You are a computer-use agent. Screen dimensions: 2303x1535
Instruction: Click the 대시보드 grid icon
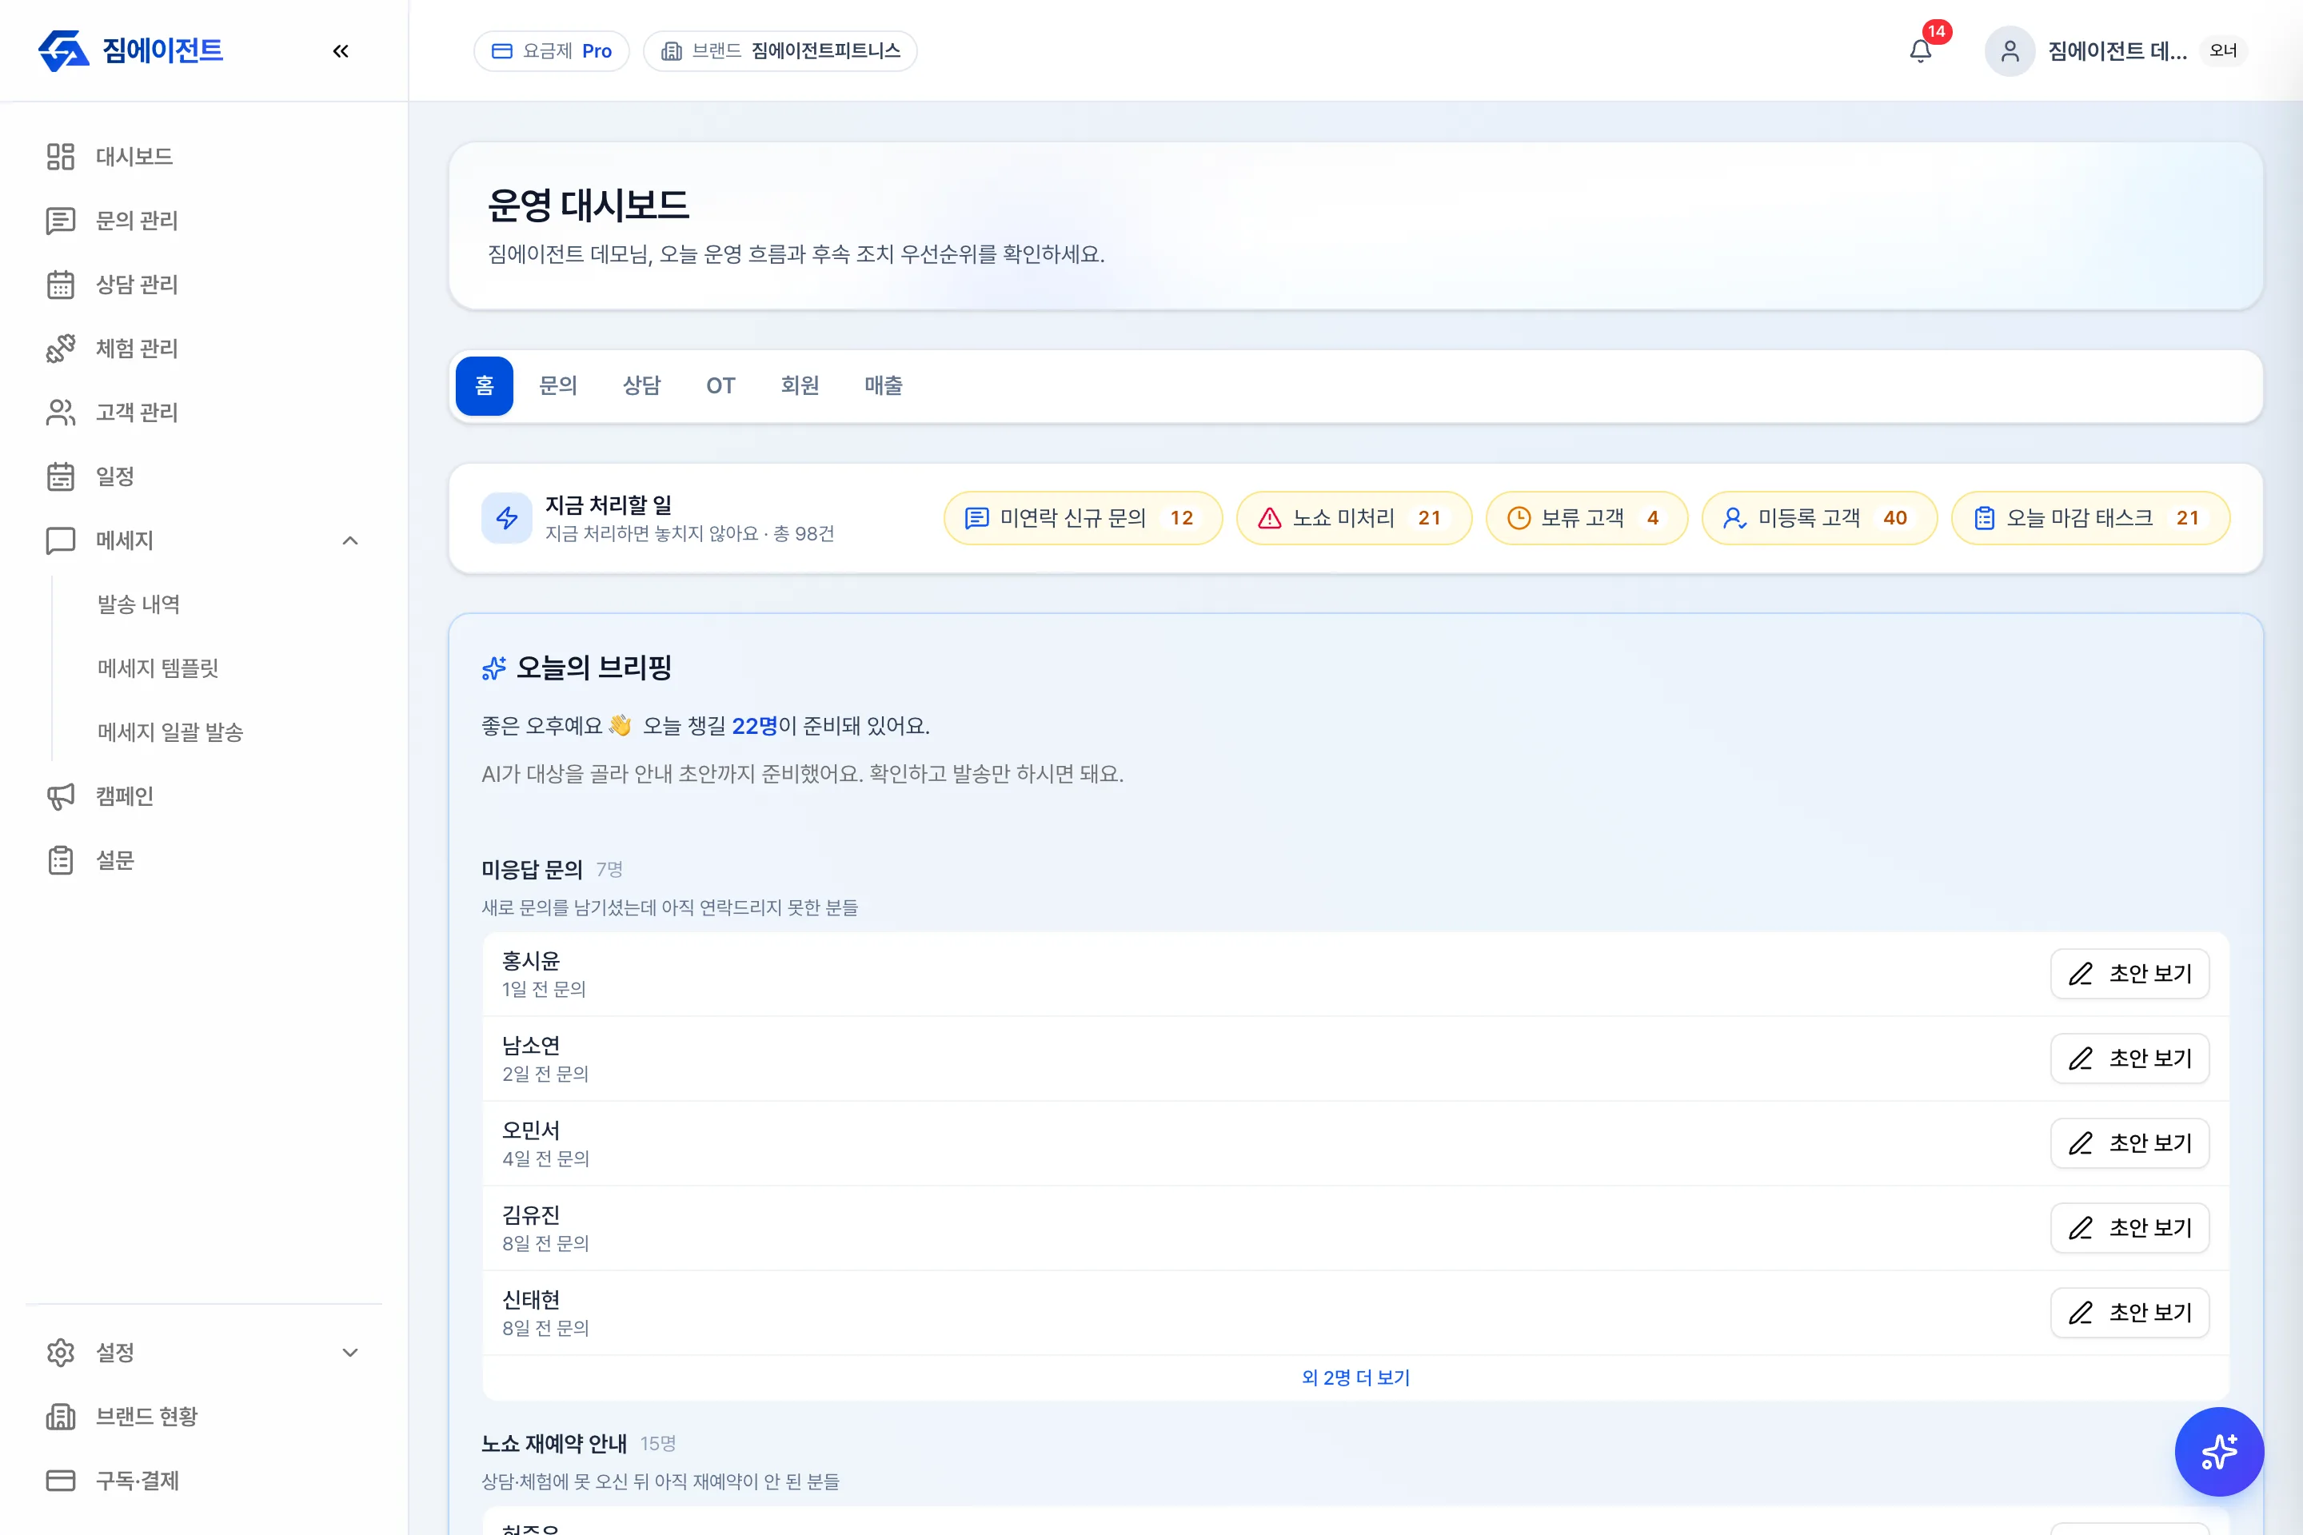pyautogui.click(x=61, y=157)
